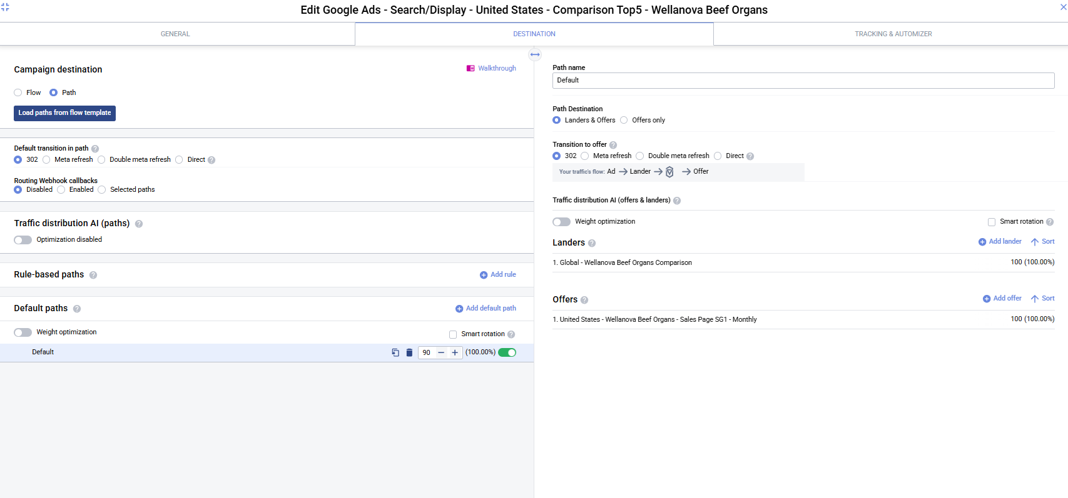Show help for Offers section
This screenshot has height=498, width=1068.
[x=584, y=300]
